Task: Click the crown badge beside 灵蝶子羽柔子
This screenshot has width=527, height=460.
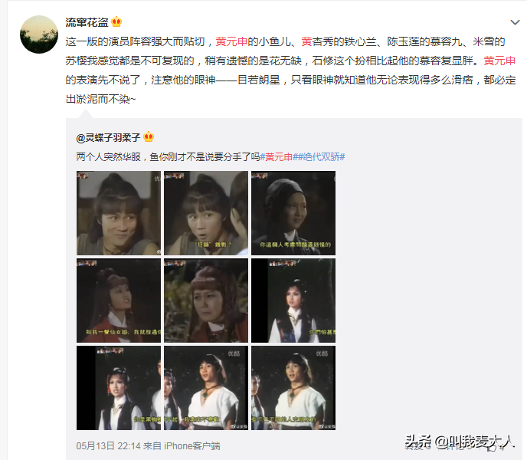Action: [x=149, y=137]
